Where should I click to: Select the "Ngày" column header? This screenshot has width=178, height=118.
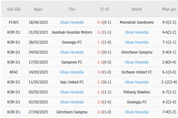pyautogui.click(x=38, y=9)
